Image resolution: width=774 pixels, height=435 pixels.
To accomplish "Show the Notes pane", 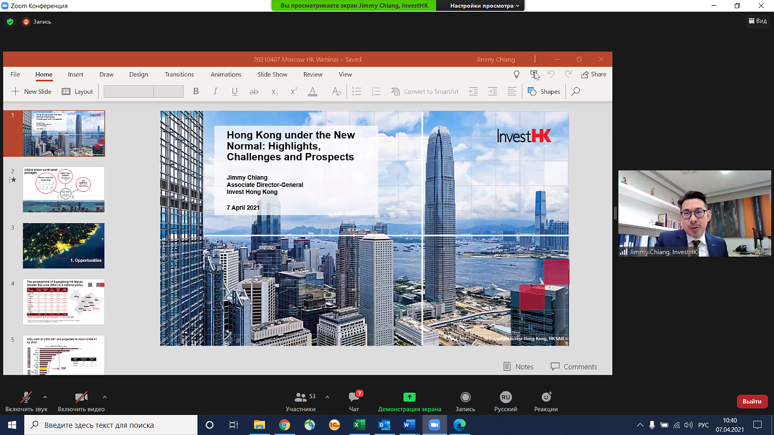I will tap(518, 366).
